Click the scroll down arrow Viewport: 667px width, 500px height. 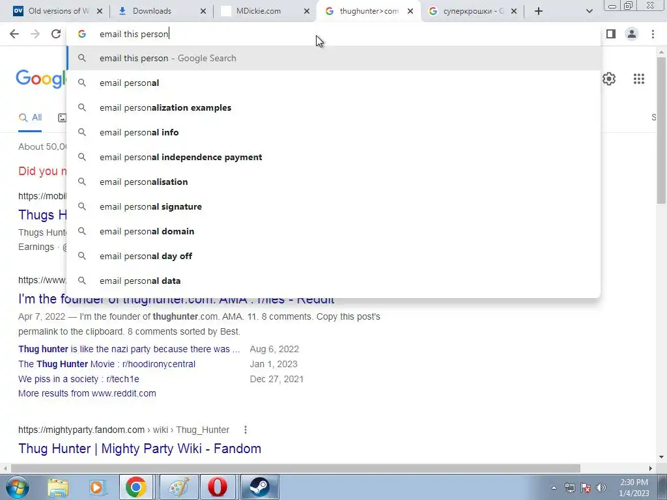coord(661,458)
